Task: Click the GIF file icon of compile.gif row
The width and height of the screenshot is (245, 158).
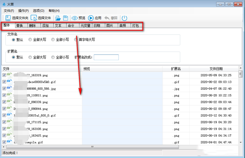Action: 9,142
